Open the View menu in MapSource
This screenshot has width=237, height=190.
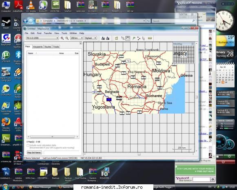click(x=57, y=33)
